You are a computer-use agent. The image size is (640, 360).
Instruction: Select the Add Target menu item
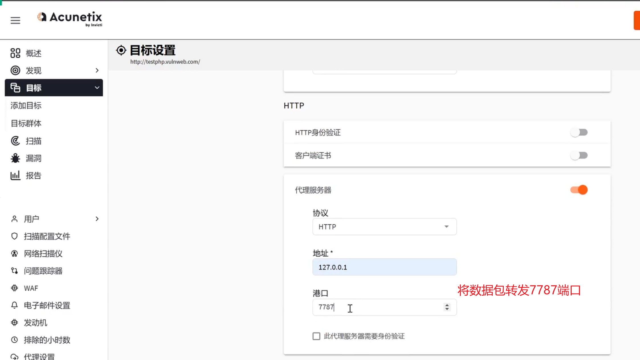click(x=26, y=105)
